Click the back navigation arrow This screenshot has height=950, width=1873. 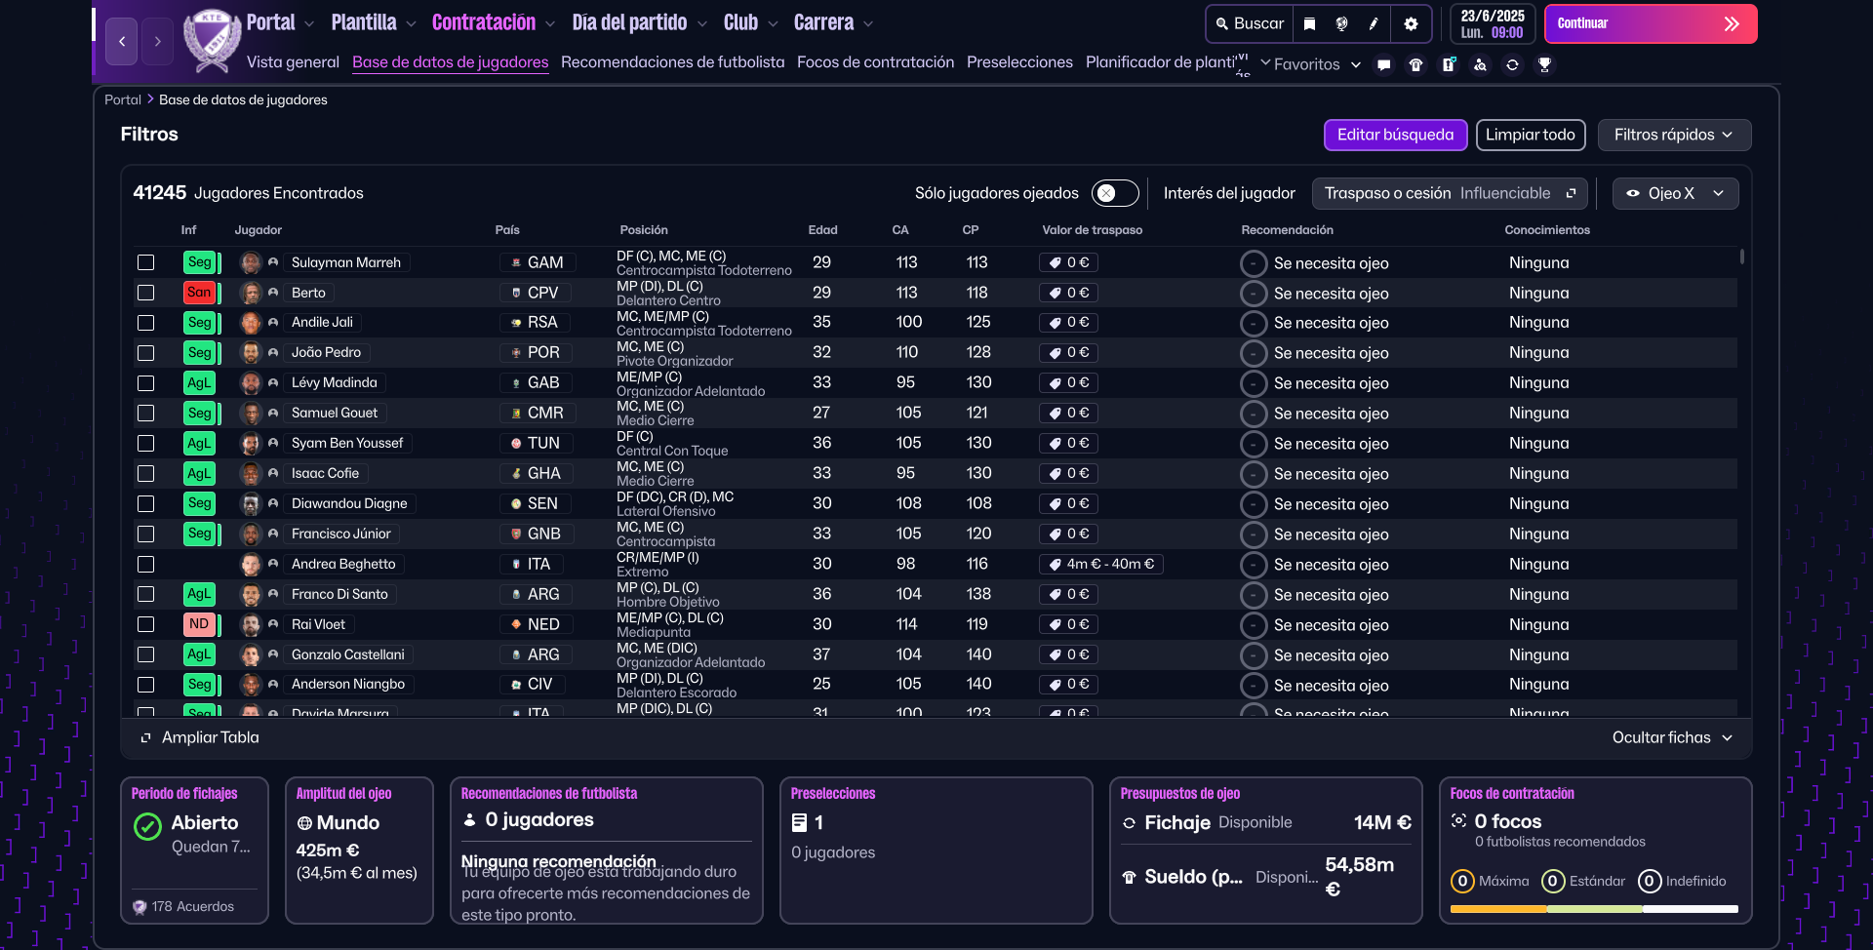tap(122, 41)
